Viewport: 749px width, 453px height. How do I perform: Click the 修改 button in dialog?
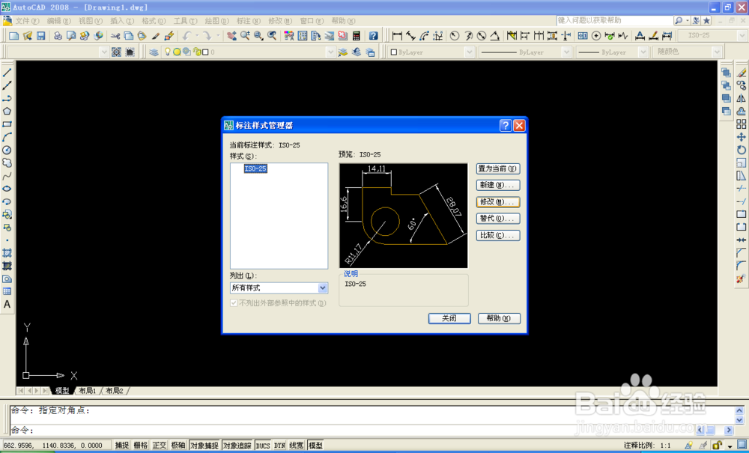(498, 202)
